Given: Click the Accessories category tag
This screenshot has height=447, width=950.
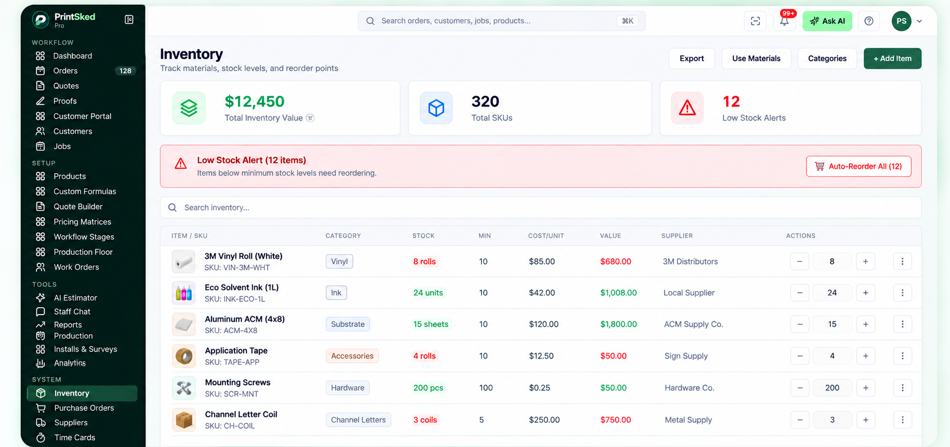Looking at the screenshot, I should [x=352, y=356].
